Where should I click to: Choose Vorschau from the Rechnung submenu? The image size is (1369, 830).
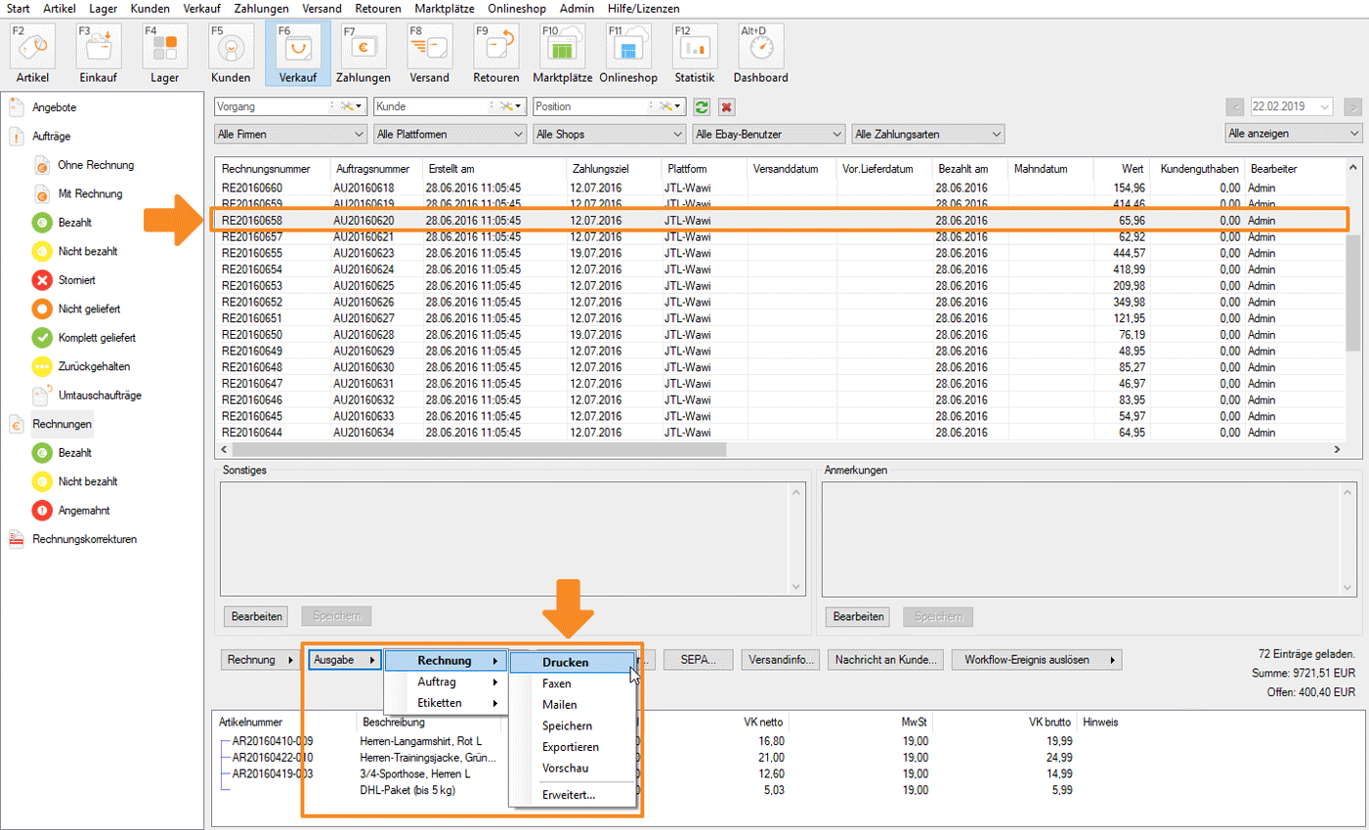click(x=565, y=768)
